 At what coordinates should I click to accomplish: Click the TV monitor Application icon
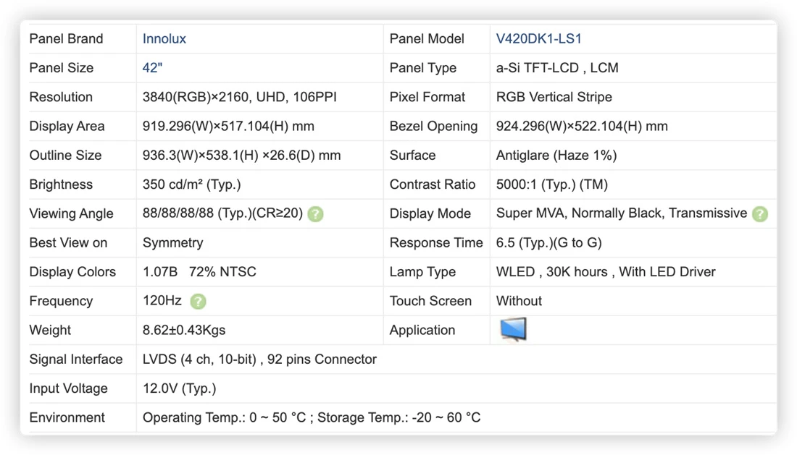click(x=513, y=329)
